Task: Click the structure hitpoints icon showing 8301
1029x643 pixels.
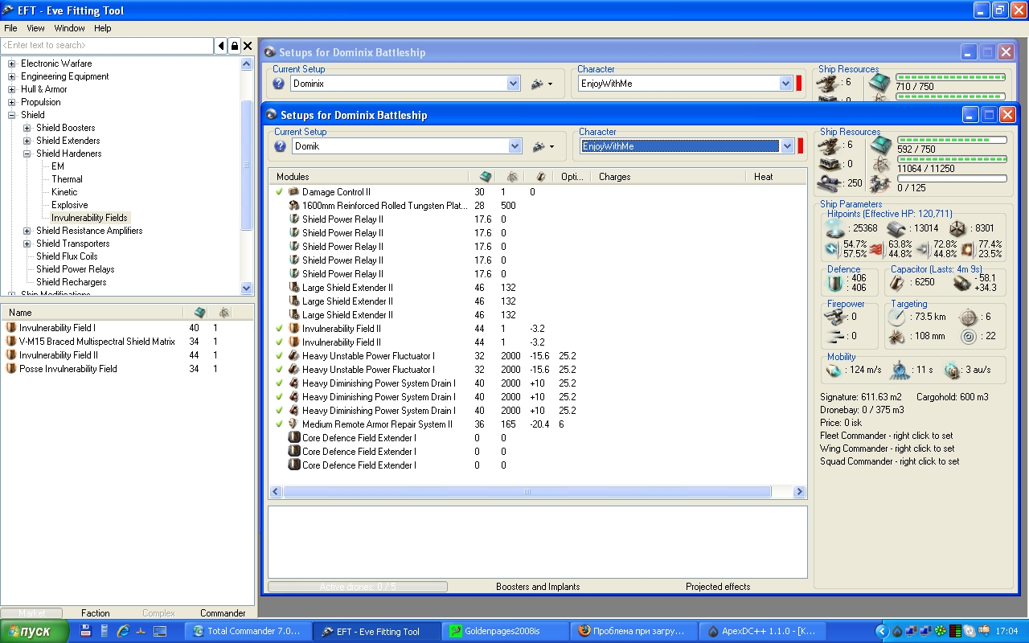Action: click(x=957, y=228)
